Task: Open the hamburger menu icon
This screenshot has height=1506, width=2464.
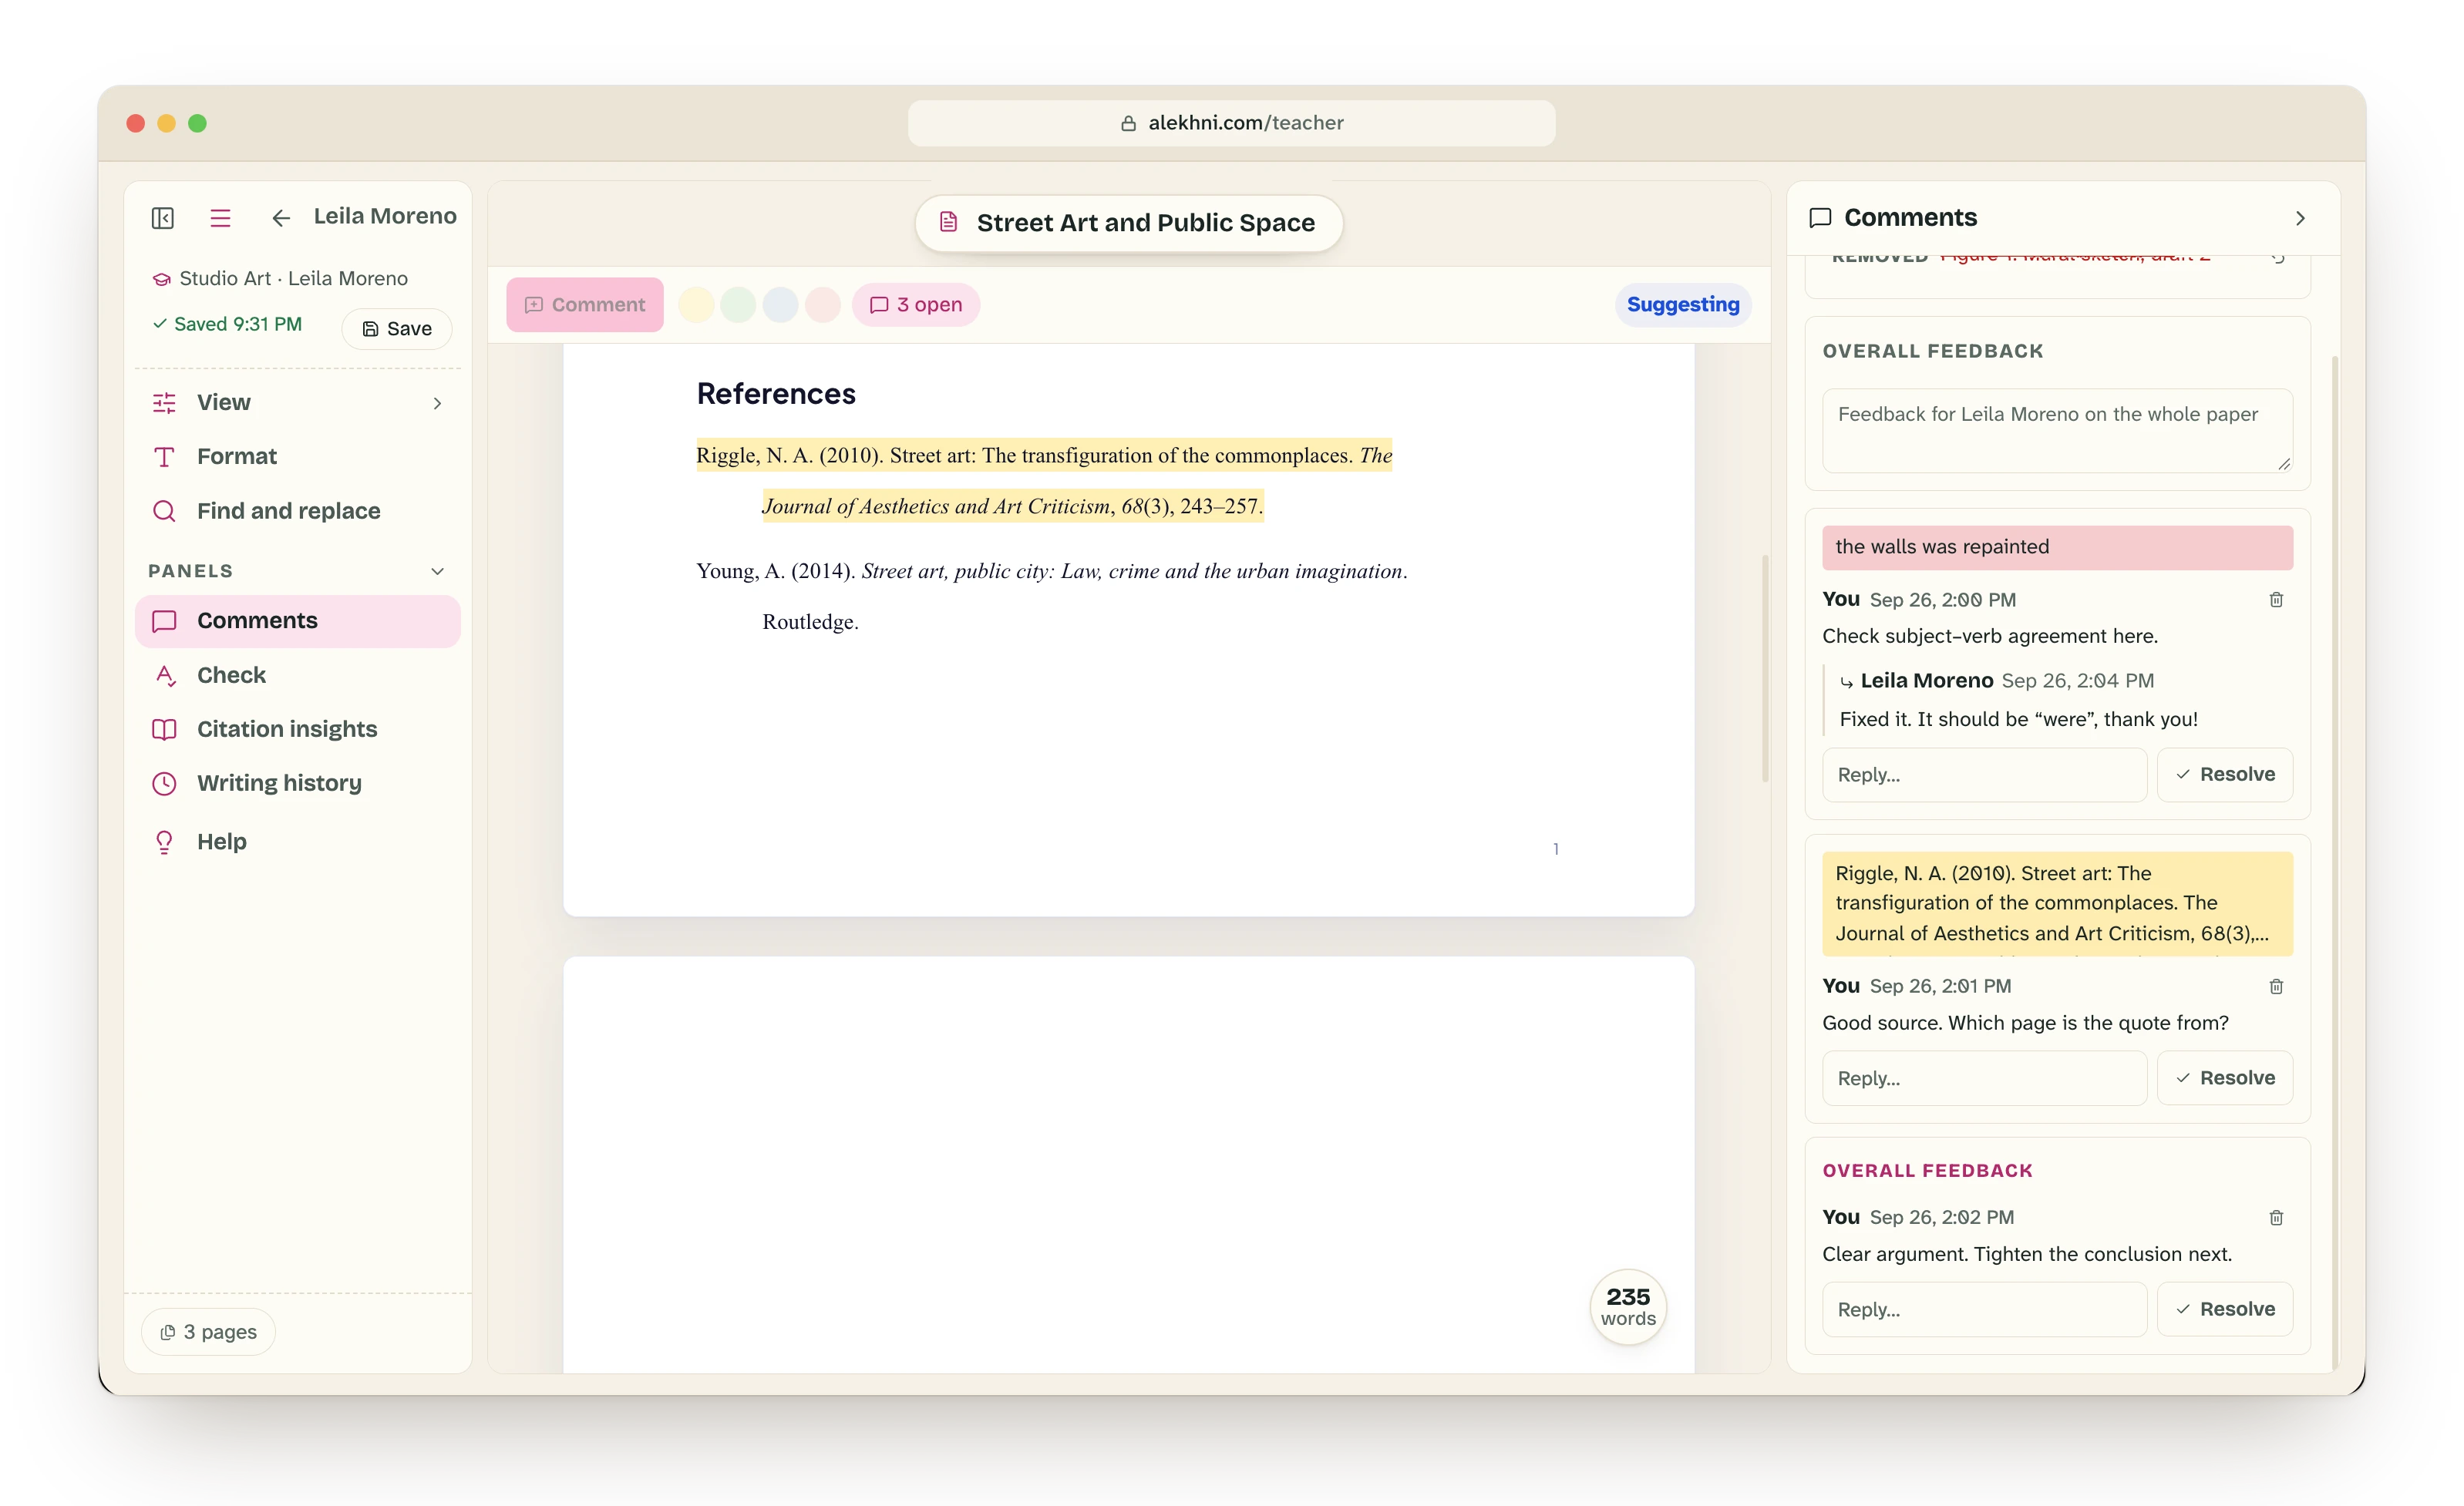Action: (221, 218)
